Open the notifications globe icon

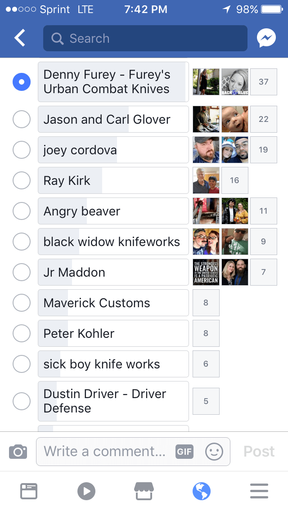click(202, 491)
